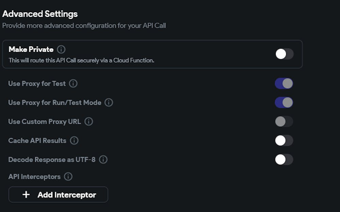Open info tooltip for Use Proxy for Run/Test Mode
This screenshot has height=212, width=340.
(109, 103)
